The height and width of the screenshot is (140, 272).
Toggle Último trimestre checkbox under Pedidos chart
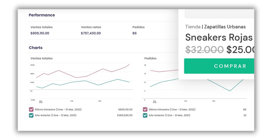(145, 109)
